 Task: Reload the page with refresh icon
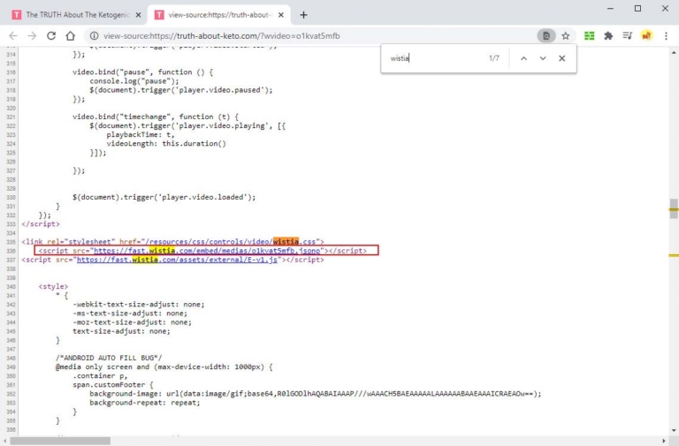tap(51, 35)
